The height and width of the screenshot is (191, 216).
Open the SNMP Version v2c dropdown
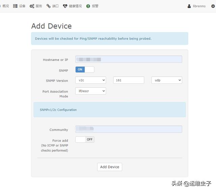click(91, 80)
